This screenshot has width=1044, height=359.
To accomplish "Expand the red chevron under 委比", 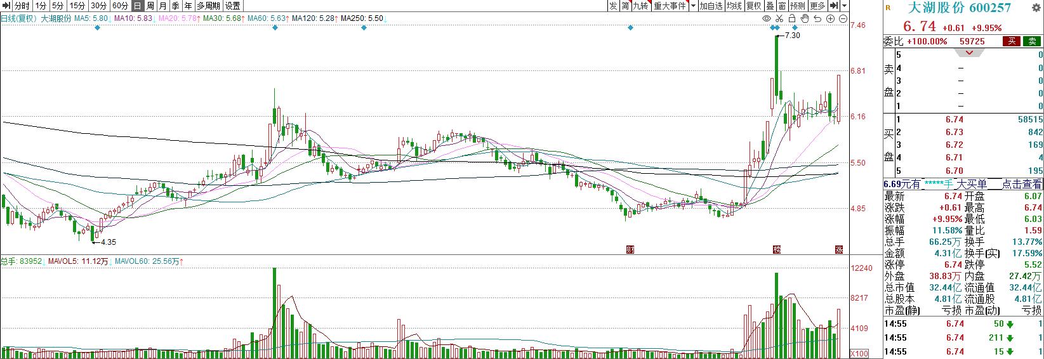I will coord(968,53).
